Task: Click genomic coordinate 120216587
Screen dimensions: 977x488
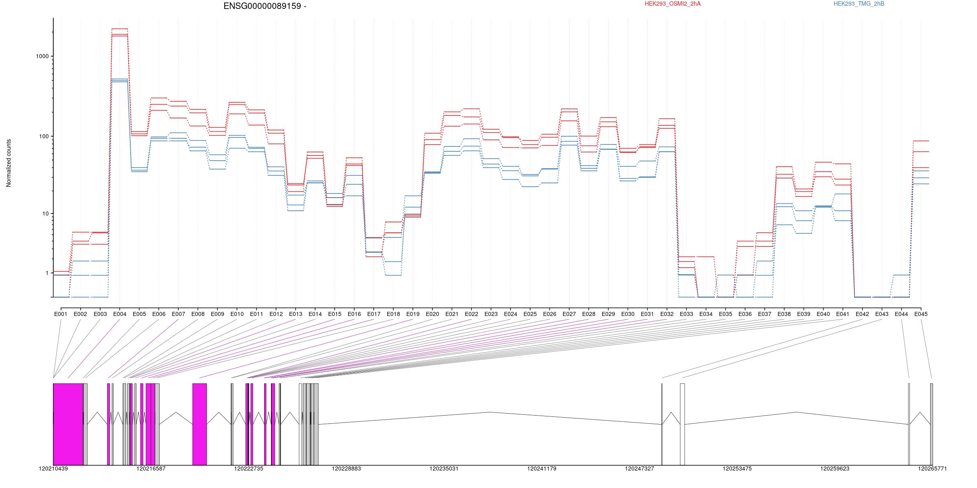Action: pos(151,468)
